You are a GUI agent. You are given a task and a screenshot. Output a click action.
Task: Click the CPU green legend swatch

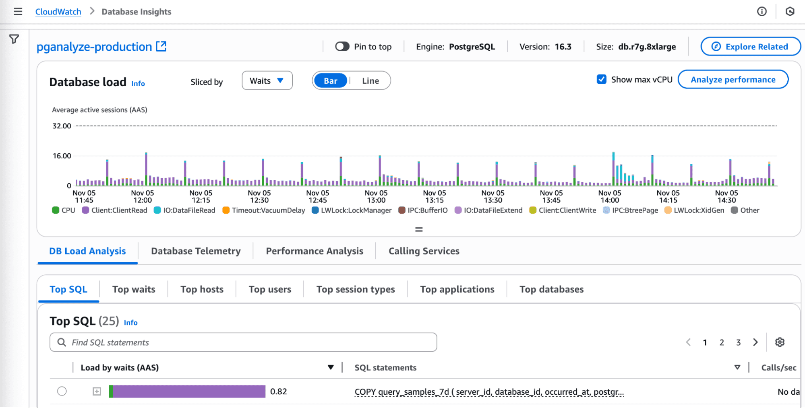(x=56, y=210)
